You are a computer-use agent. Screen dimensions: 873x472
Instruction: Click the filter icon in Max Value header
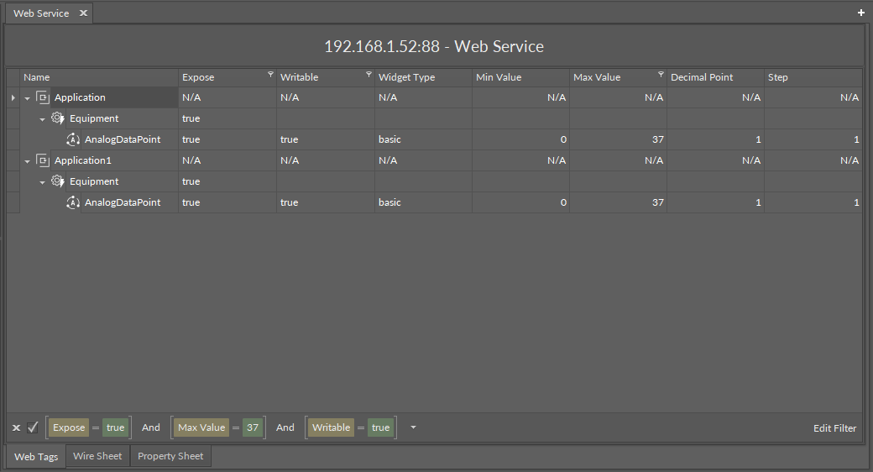tap(661, 75)
